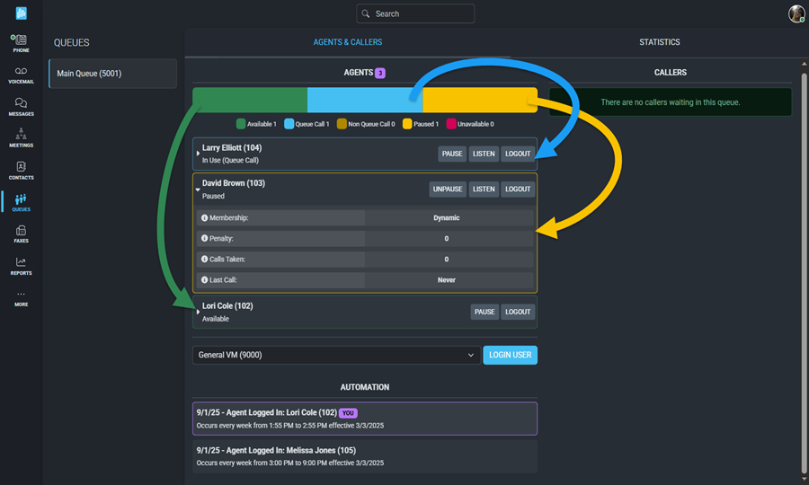Pause agent Lori Cole

[485, 312]
